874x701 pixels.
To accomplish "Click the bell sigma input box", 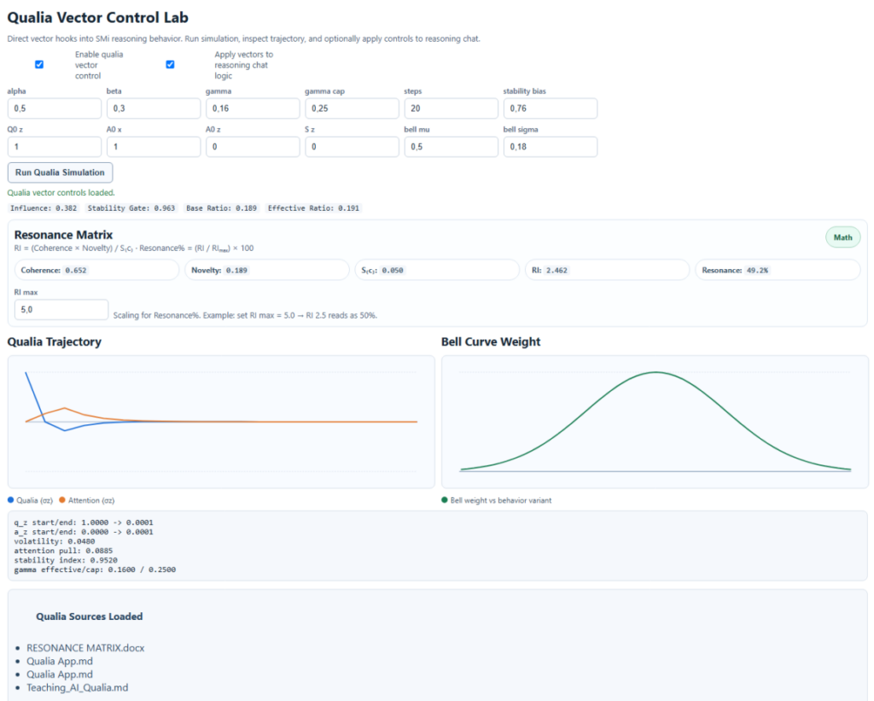I will point(551,147).
